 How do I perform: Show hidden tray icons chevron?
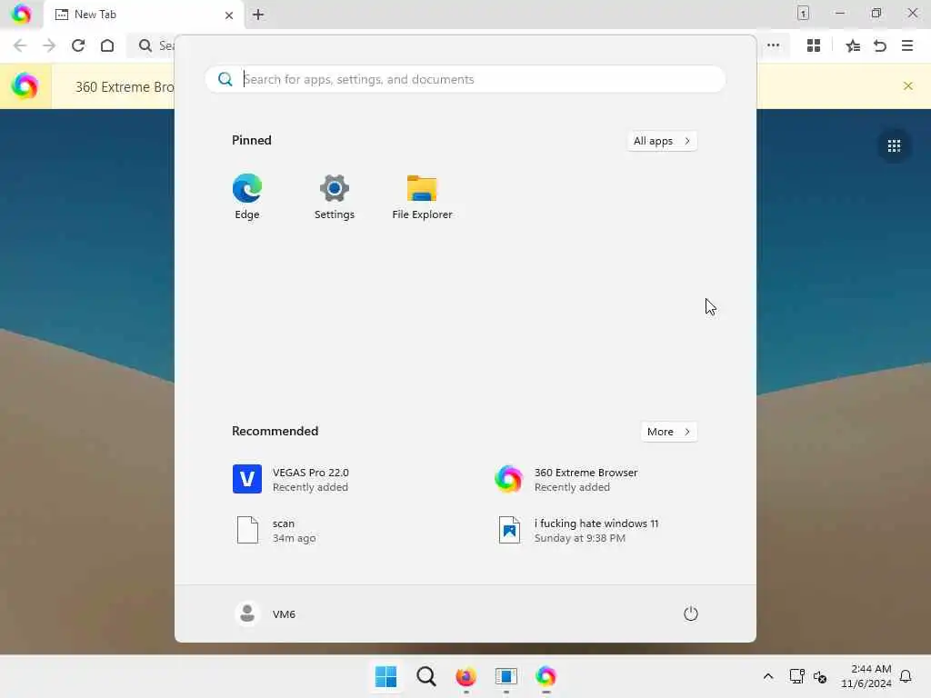coord(767,676)
